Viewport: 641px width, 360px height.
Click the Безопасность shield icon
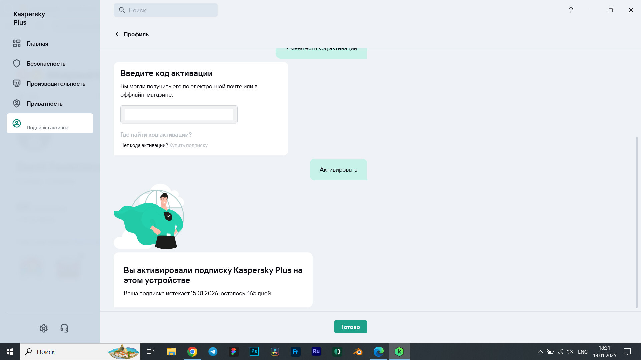[17, 63]
